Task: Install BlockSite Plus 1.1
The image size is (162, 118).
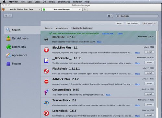Action: tap(149, 52)
